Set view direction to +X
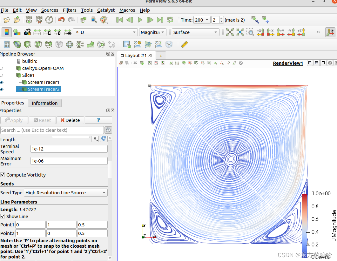 point(260,32)
